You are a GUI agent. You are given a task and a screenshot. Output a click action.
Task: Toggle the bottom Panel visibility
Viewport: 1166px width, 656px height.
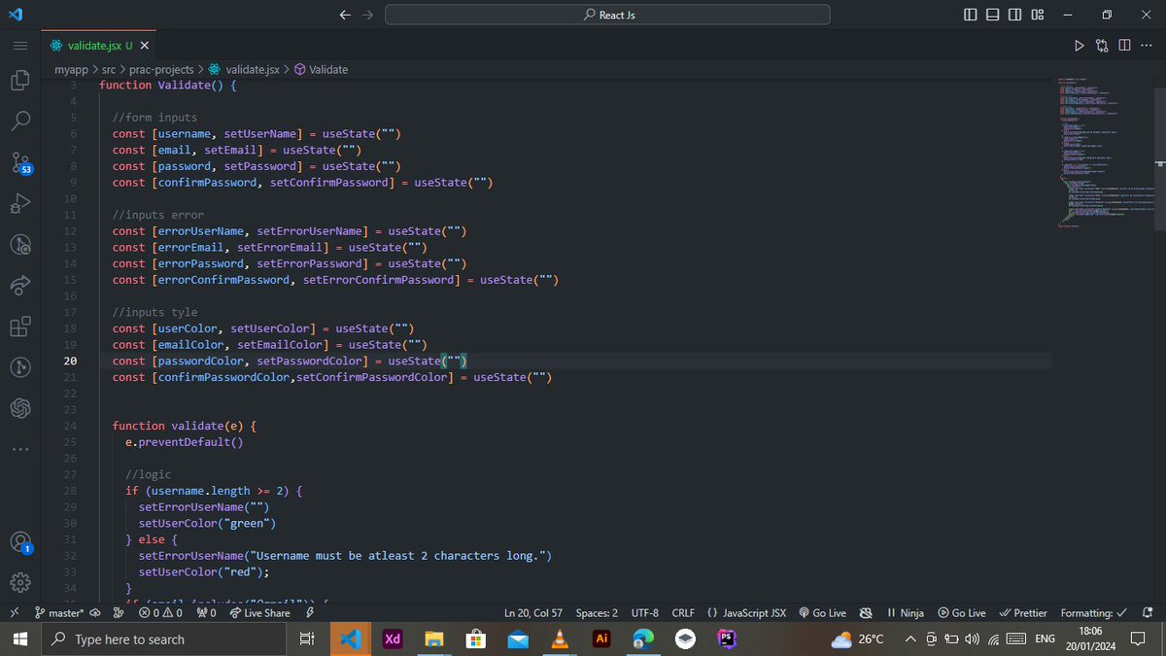tap(992, 14)
